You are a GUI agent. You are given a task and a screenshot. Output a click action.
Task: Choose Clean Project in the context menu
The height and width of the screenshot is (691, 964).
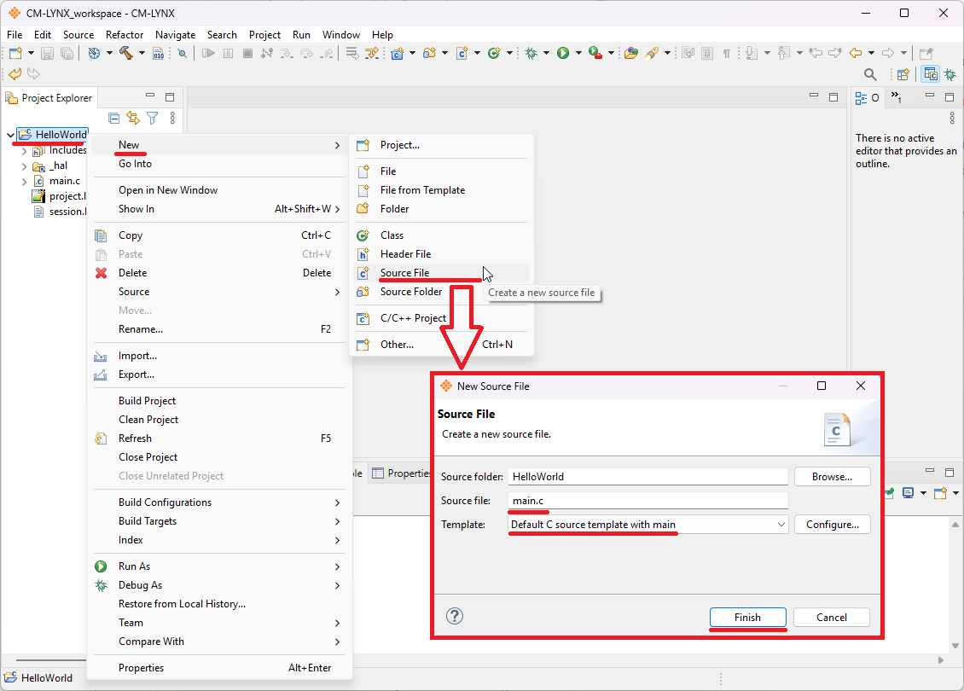coord(148,420)
